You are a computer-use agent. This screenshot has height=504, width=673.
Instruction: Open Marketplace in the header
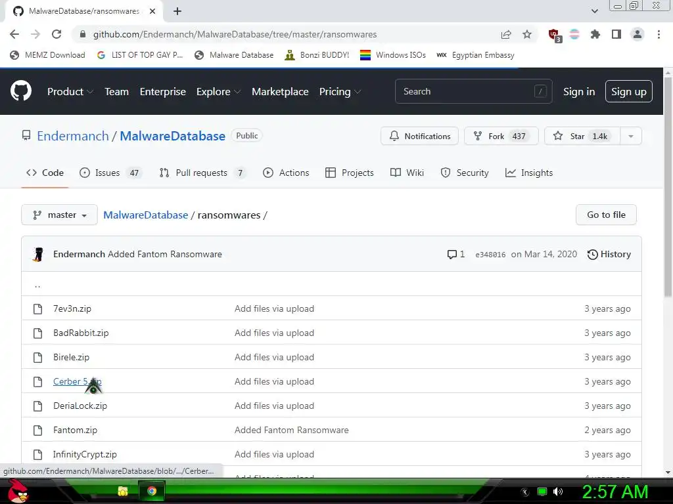pyautogui.click(x=280, y=92)
